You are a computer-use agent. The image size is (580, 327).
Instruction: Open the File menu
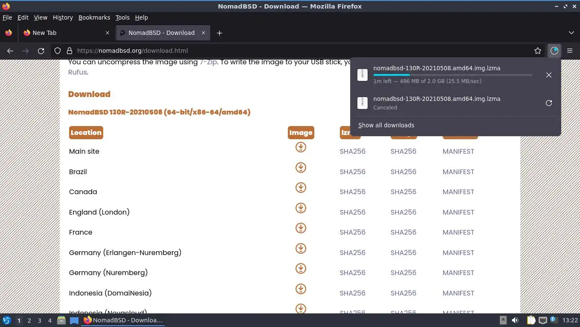[7, 17]
